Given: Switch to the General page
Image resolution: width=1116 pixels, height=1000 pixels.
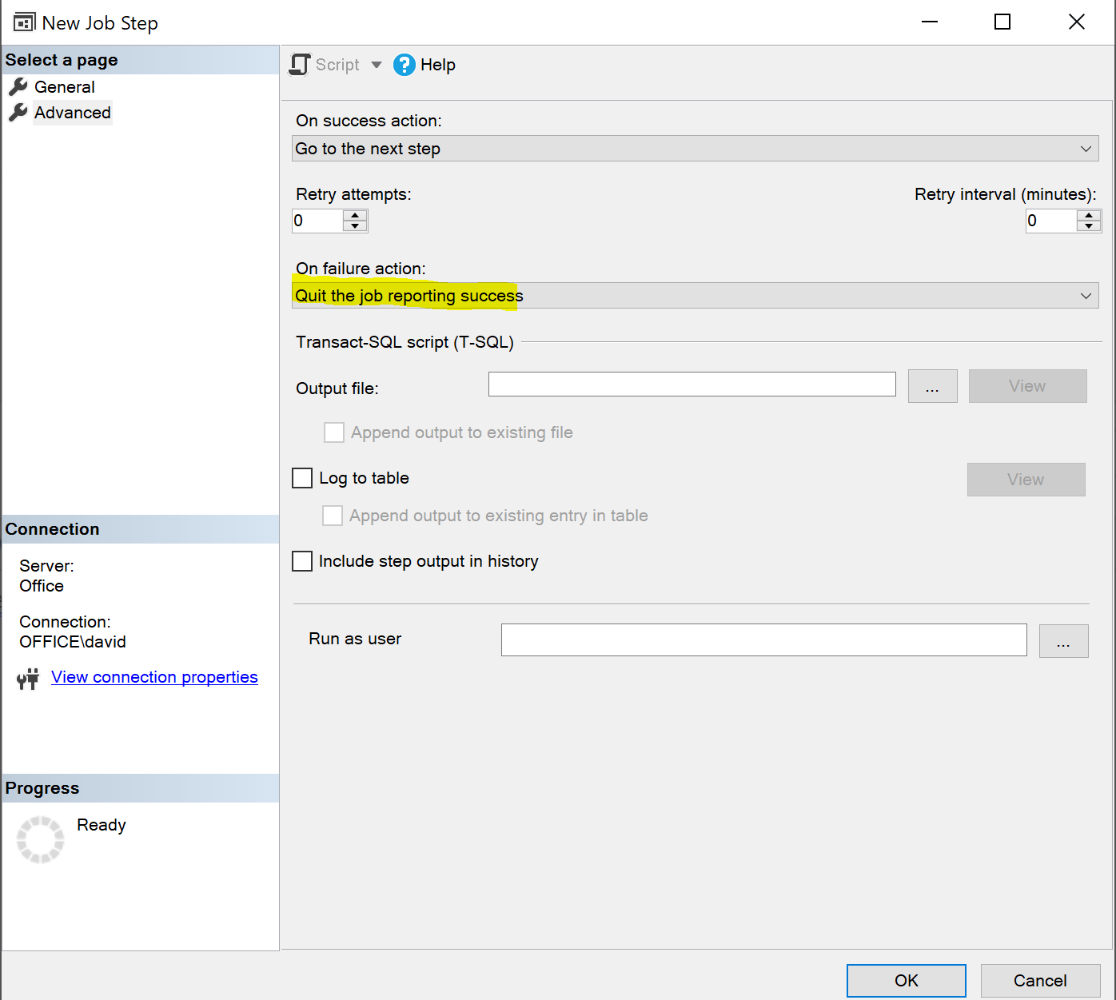Looking at the screenshot, I should (x=64, y=86).
